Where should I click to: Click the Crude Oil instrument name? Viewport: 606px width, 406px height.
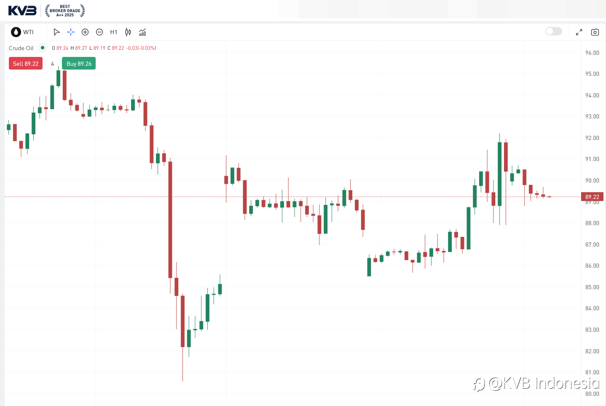click(21, 48)
